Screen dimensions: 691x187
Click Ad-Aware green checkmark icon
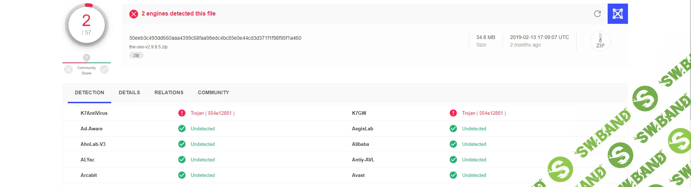pos(182,129)
